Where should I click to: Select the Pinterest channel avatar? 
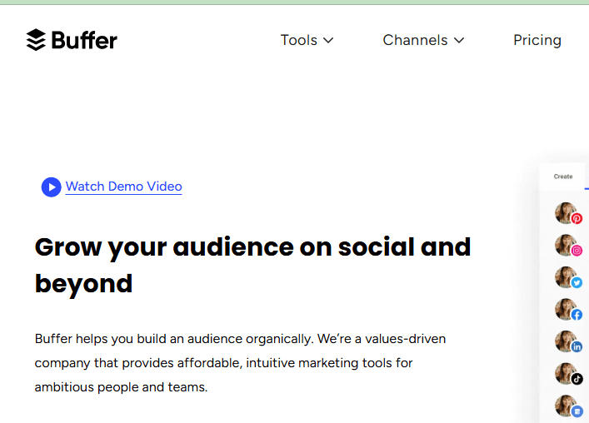(x=568, y=213)
